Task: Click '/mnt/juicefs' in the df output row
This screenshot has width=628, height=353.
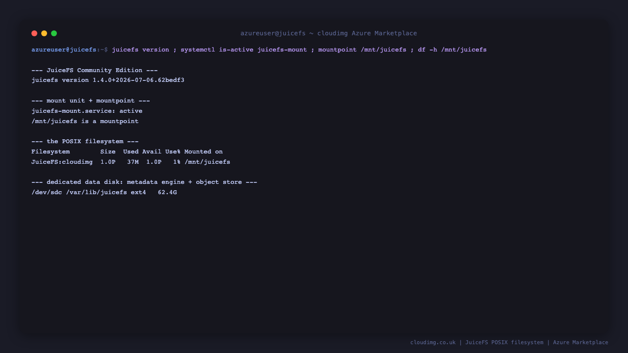Action: click(208, 162)
